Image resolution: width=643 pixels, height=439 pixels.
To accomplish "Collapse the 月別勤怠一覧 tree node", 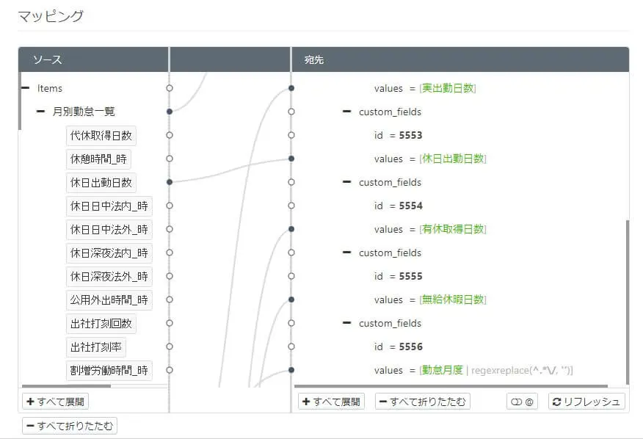I will pyautogui.click(x=40, y=111).
